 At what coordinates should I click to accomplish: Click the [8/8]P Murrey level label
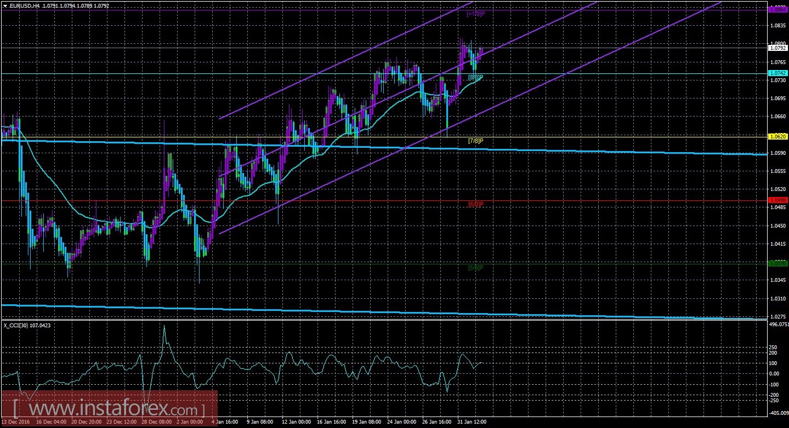pyautogui.click(x=475, y=78)
